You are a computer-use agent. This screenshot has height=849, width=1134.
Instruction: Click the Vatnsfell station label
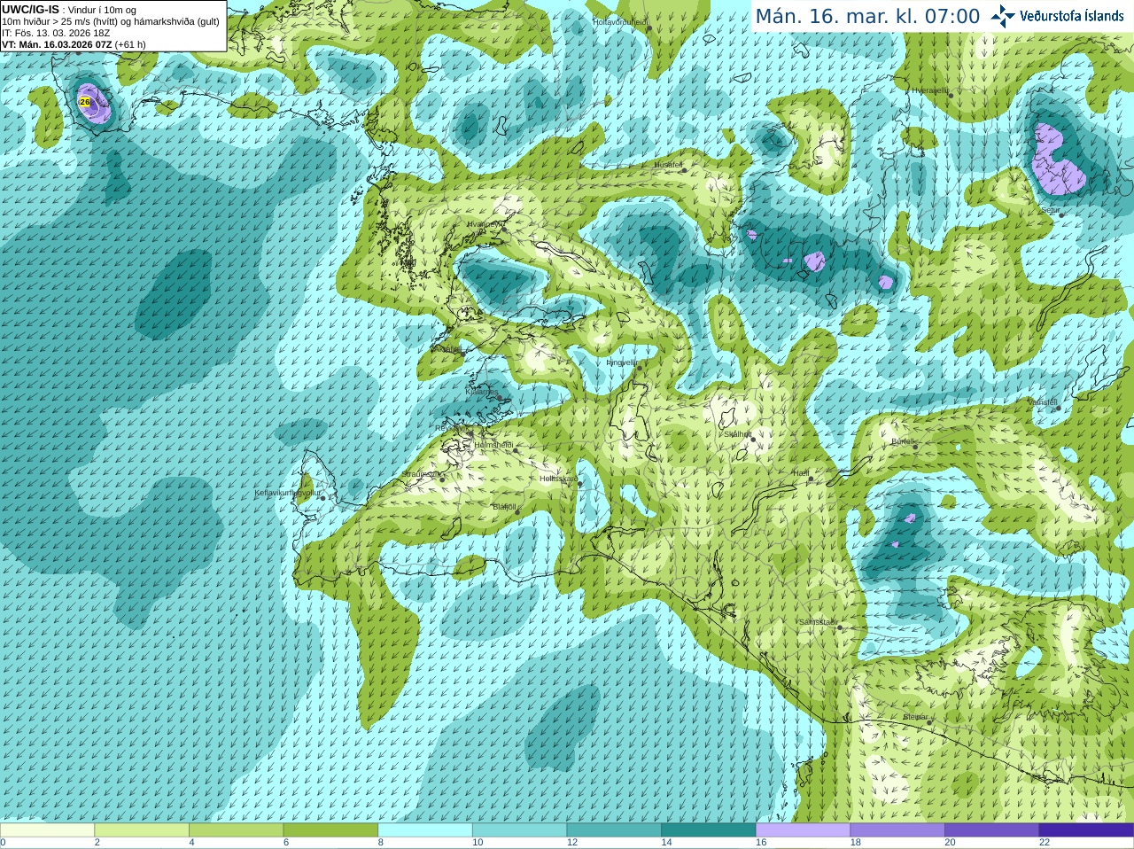[x=1043, y=402]
